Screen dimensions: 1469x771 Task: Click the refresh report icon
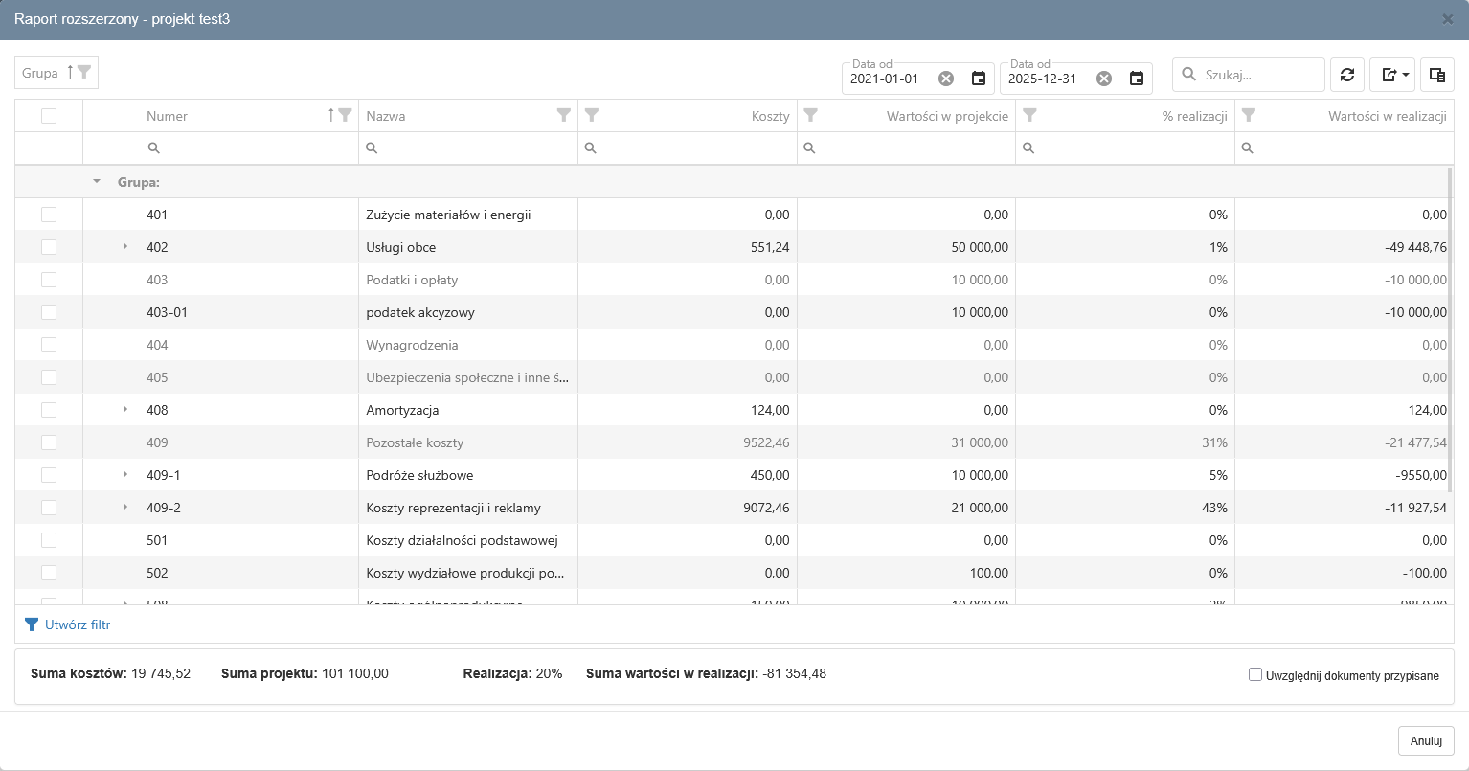pos(1346,75)
